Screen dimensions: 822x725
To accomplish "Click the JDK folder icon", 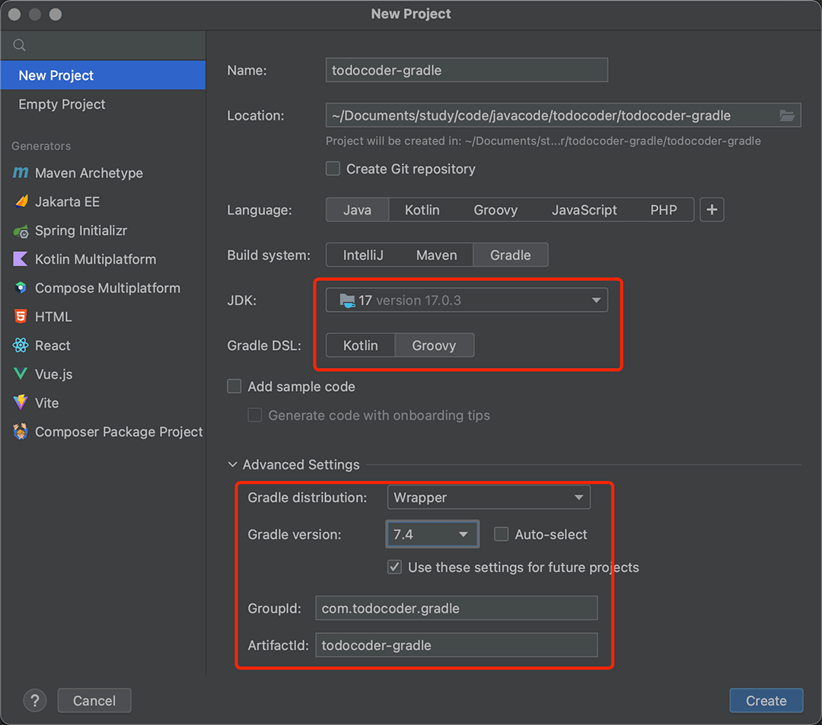I will (x=347, y=300).
